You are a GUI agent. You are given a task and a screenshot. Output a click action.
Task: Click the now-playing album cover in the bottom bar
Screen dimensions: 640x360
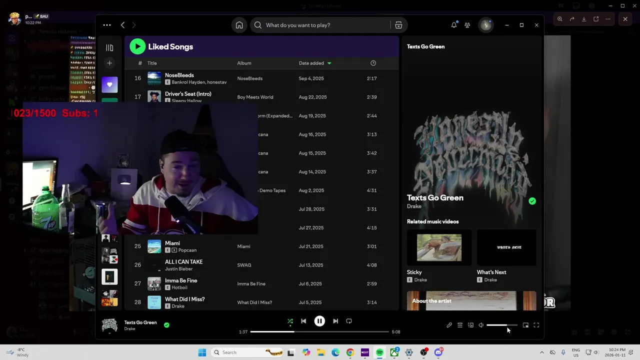tap(109, 325)
